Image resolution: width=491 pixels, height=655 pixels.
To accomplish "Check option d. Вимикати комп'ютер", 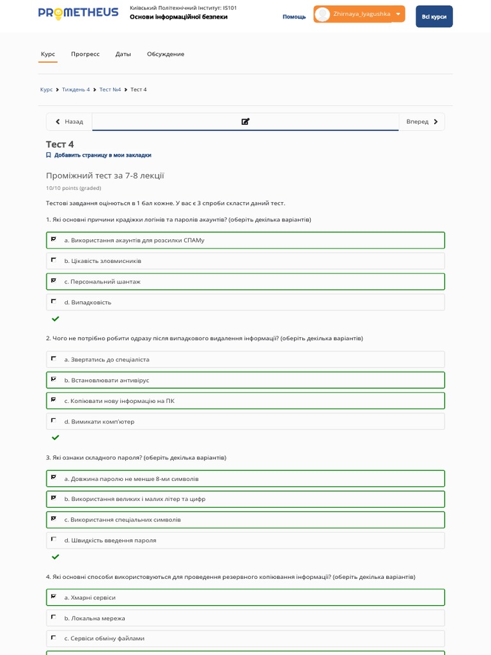I will click(54, 421).
